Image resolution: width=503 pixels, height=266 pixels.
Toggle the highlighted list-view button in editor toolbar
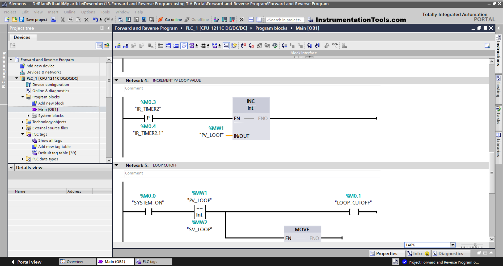pos(226,46)
